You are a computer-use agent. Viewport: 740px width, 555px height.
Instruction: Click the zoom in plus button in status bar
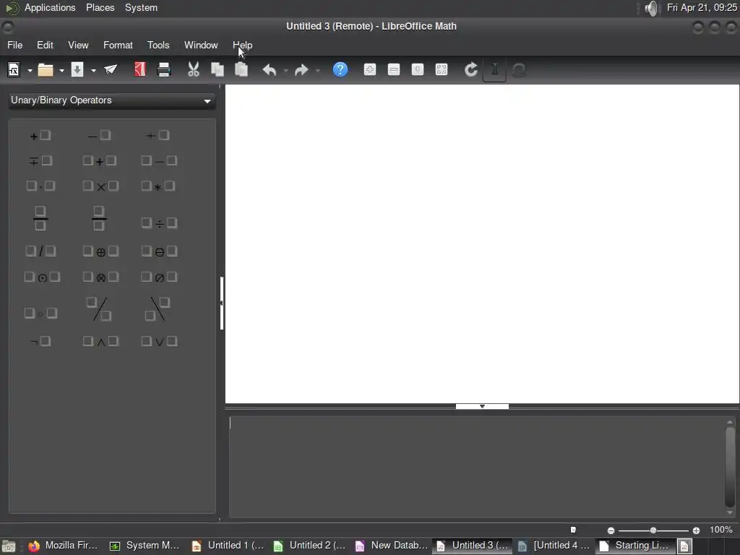pyautogui.click(x=696, y=530)
